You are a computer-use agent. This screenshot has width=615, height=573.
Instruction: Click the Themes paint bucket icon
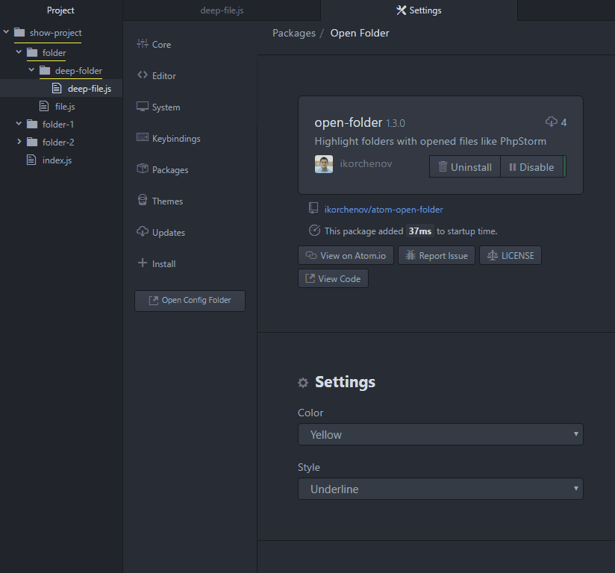click(143, 200)
